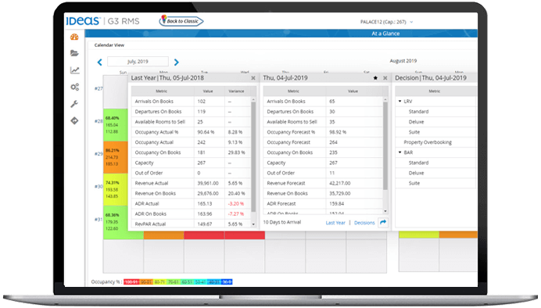Click the IDeaS G3 RMS logo
Viewport: 541px width, 308px height.
(x=103, y=21)
